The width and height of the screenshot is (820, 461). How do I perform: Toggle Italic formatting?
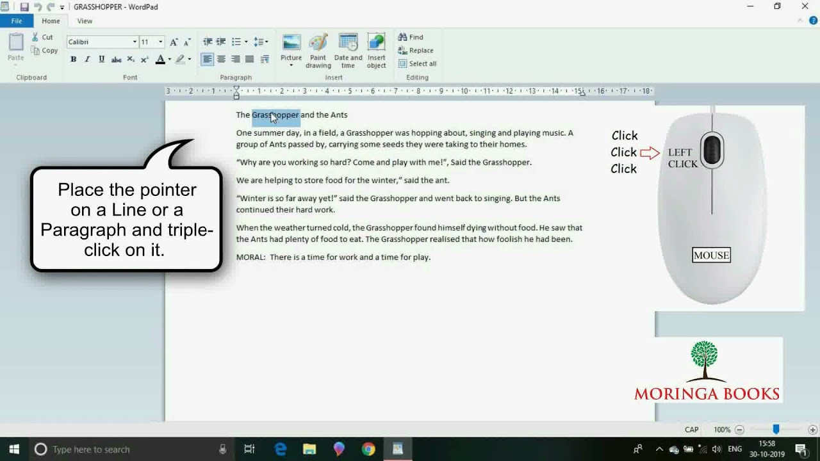coord(87,60)
